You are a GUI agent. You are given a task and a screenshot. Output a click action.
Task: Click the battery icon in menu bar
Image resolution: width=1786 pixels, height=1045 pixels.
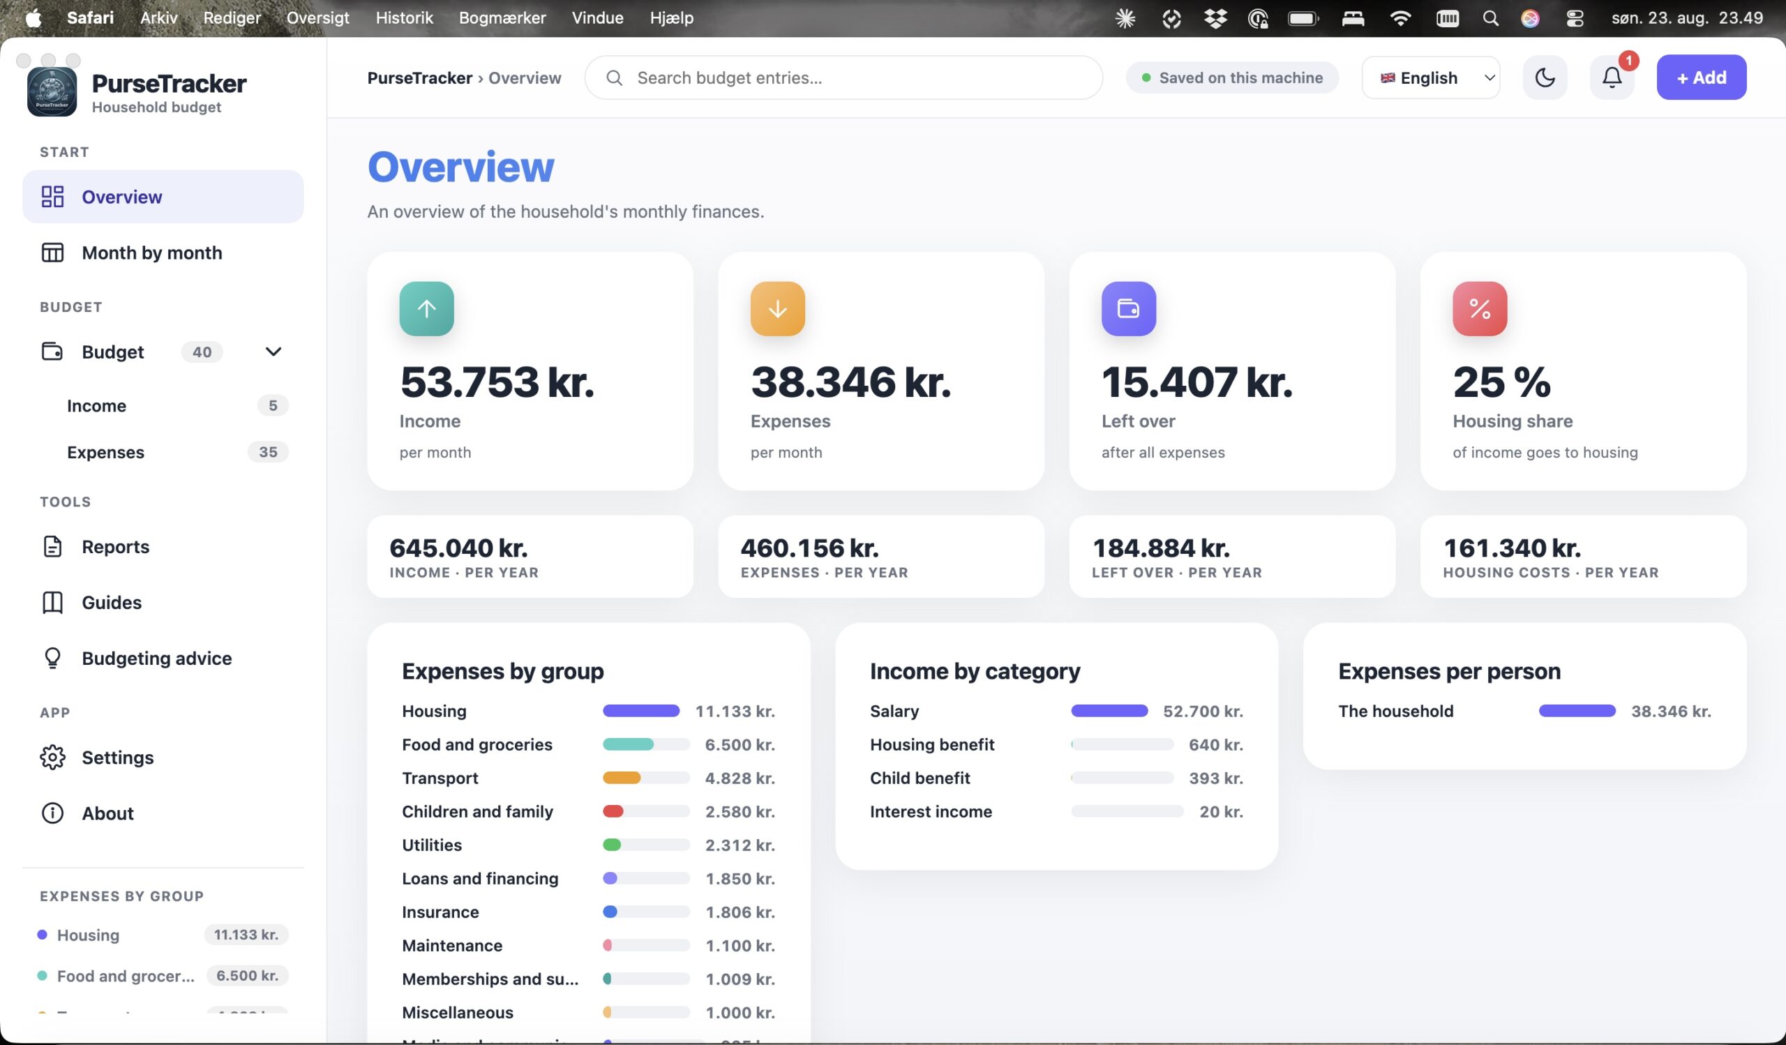(1303, 18)
